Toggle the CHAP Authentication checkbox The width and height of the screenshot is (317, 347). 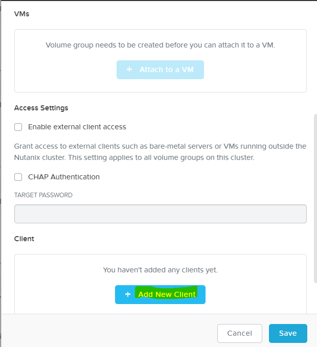coord(18,177)
